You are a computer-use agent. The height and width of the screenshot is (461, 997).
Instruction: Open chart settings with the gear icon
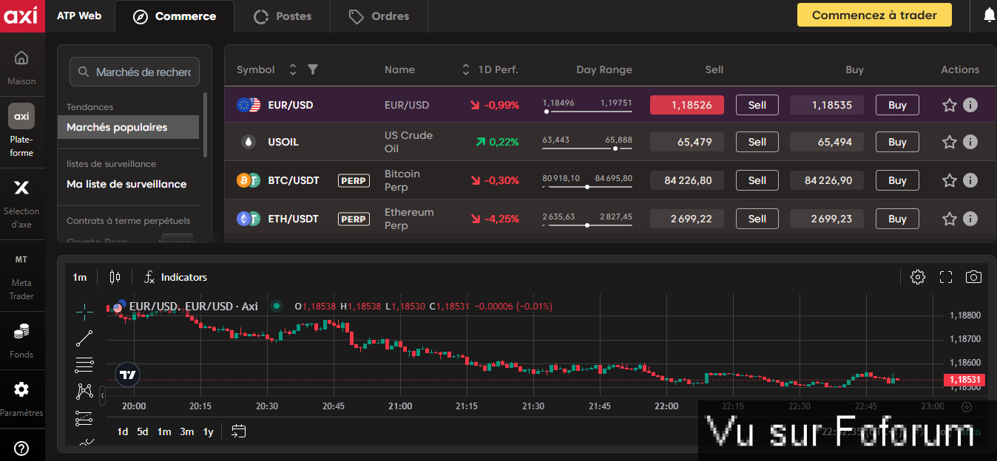point(918,276)
